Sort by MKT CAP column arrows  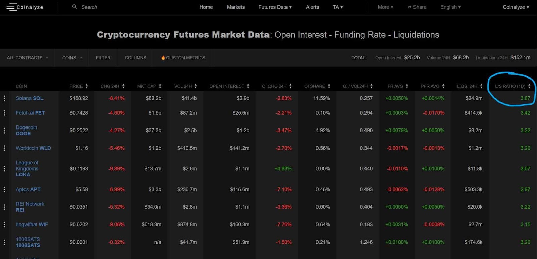tap(160, 86)
